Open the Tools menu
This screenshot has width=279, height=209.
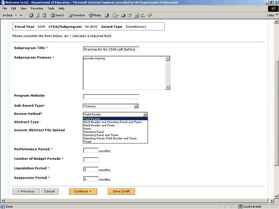point(51,8)
